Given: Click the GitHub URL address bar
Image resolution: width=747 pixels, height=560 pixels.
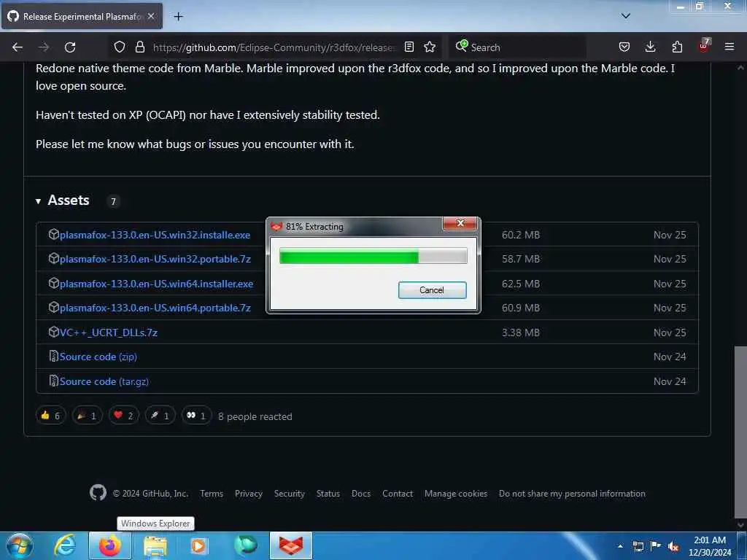Looking at the screenshot, I should tap(274, 47).
